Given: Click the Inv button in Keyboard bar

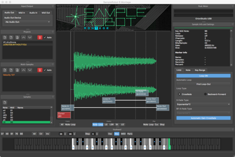Looking at the screenshot, I should [x=48, y=134].
